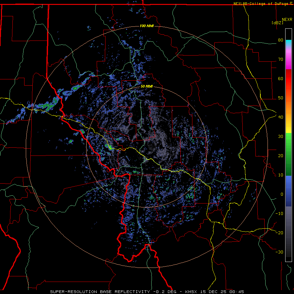Click the '100 NMI' range ring label
The width and height of the screenshot is (294, 294).
147,26
